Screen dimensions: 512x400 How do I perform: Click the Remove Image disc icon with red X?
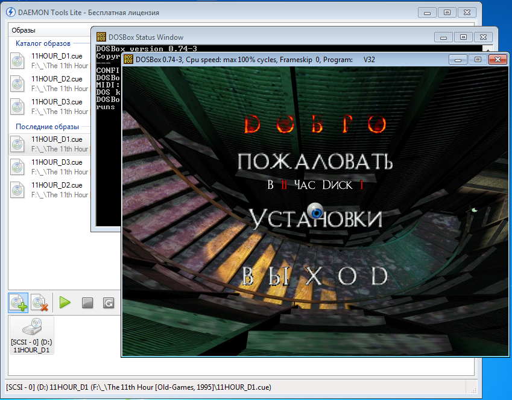point(40,303)
